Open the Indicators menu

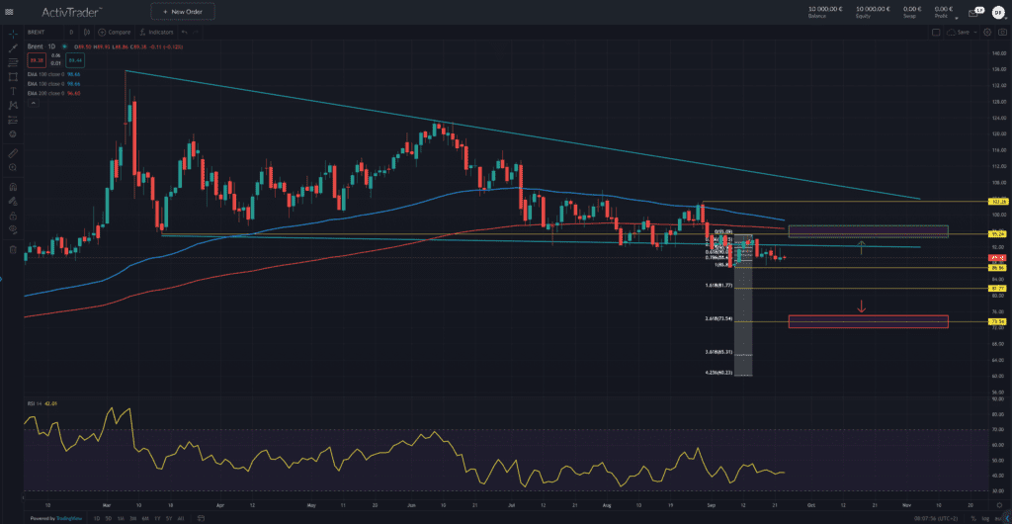click(157, 32)
